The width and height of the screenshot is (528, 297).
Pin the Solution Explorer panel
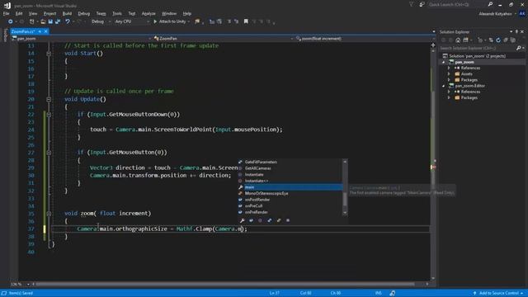pos(516,31)
